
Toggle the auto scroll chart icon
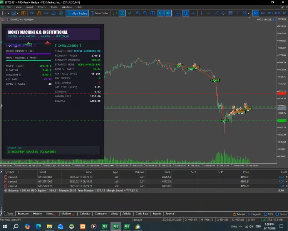coord(161,13)
